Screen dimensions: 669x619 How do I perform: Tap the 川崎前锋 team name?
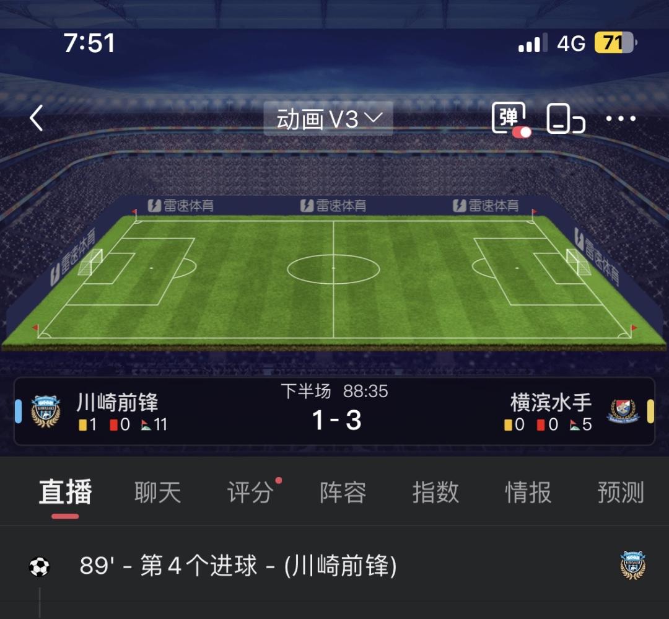(117, 402)
